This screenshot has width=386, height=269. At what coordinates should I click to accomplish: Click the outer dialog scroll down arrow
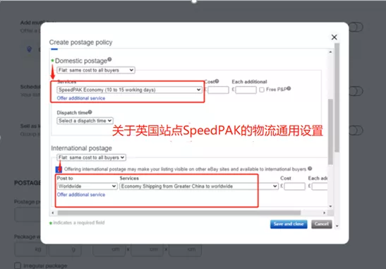click(337, 226)
